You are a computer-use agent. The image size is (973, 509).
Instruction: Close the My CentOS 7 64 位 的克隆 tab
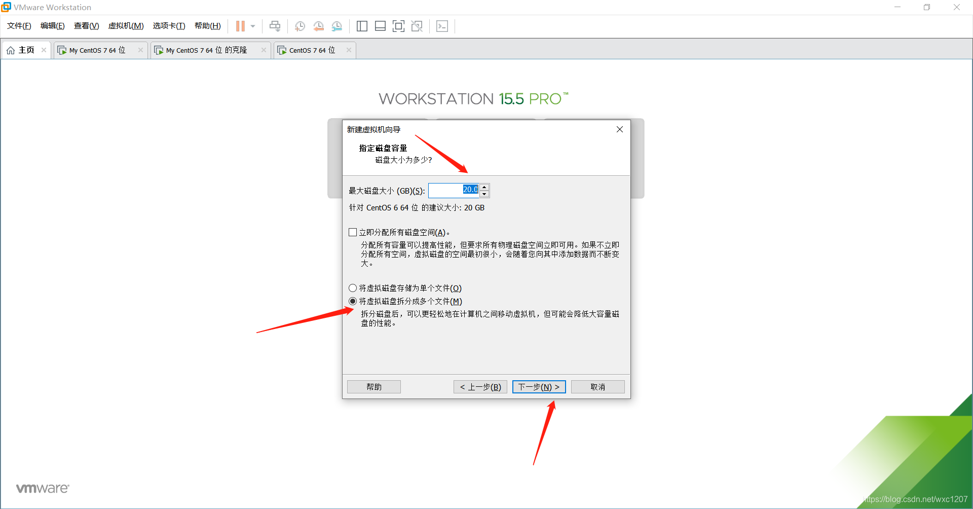(x=264, y=50)
